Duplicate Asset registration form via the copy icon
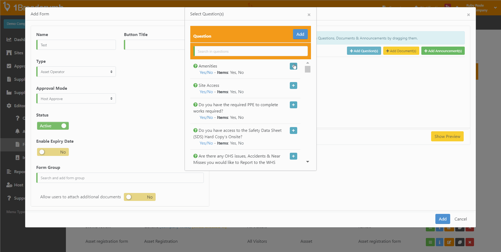This screenshot has height=252, width=501. 460,242
